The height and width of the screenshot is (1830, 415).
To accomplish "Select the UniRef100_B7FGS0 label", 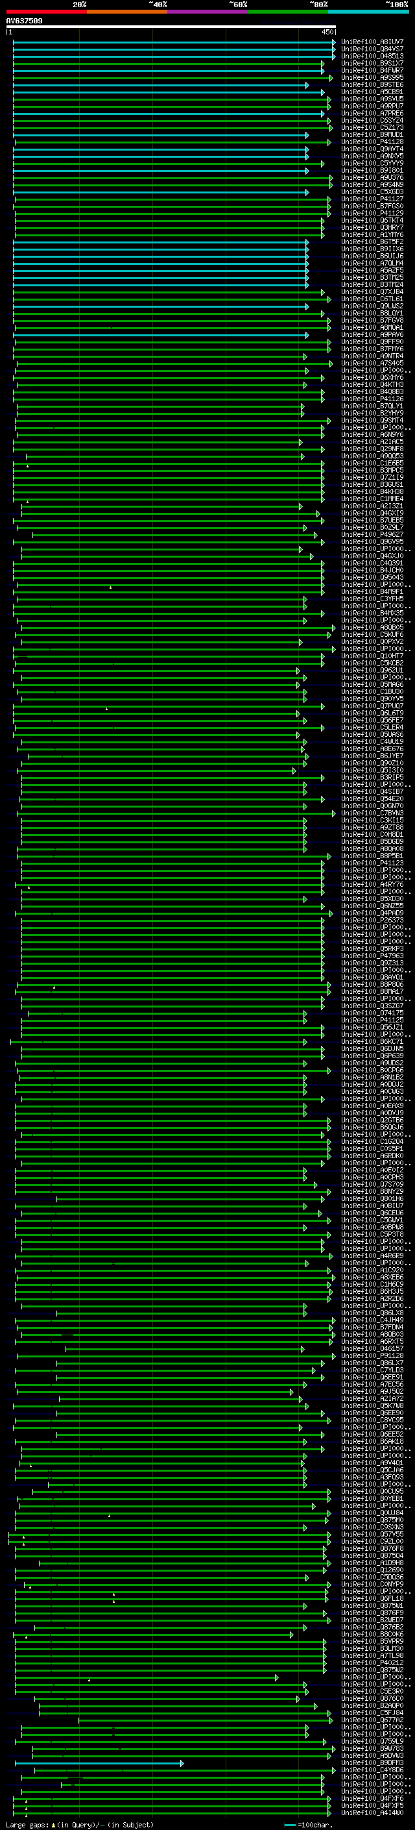I will pyautogui.click(x=372, y=206).
